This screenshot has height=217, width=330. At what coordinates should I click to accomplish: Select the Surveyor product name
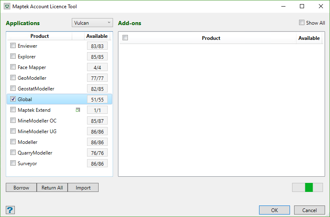click(27, 164)
